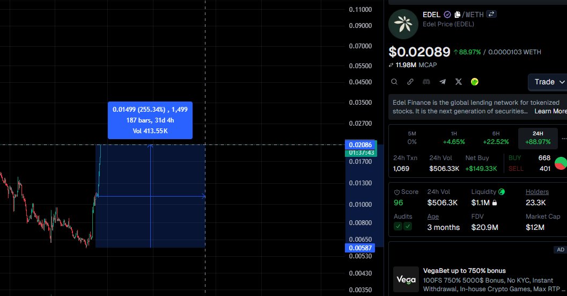The image size is (567, 296).
Task: Click the BUY count 668
Action: 544,157
